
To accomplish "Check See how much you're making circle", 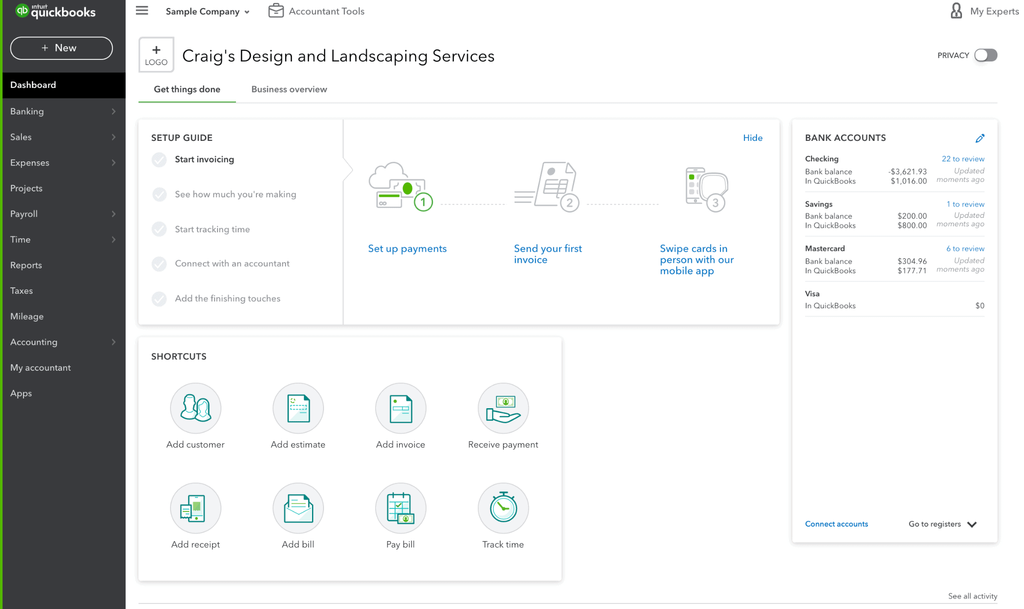I will [x=159, y=194].
